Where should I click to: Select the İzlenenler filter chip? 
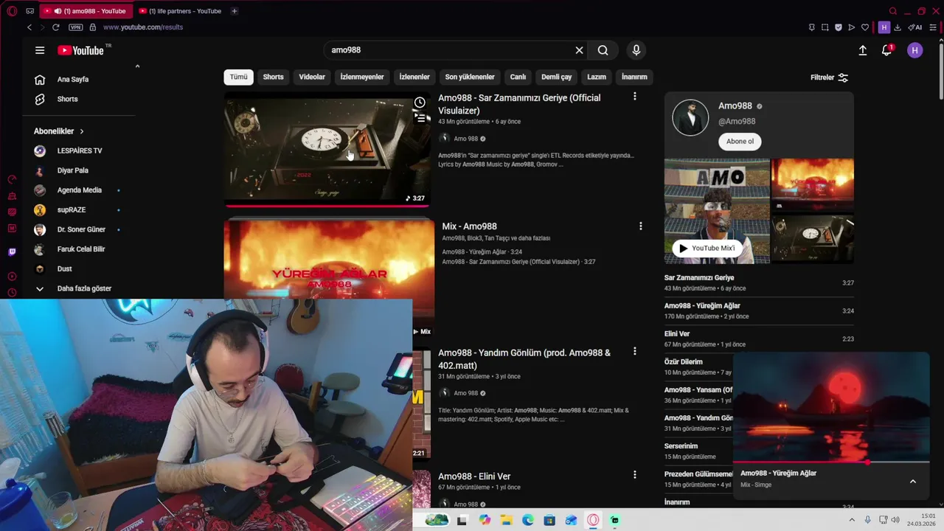point(414,77)
